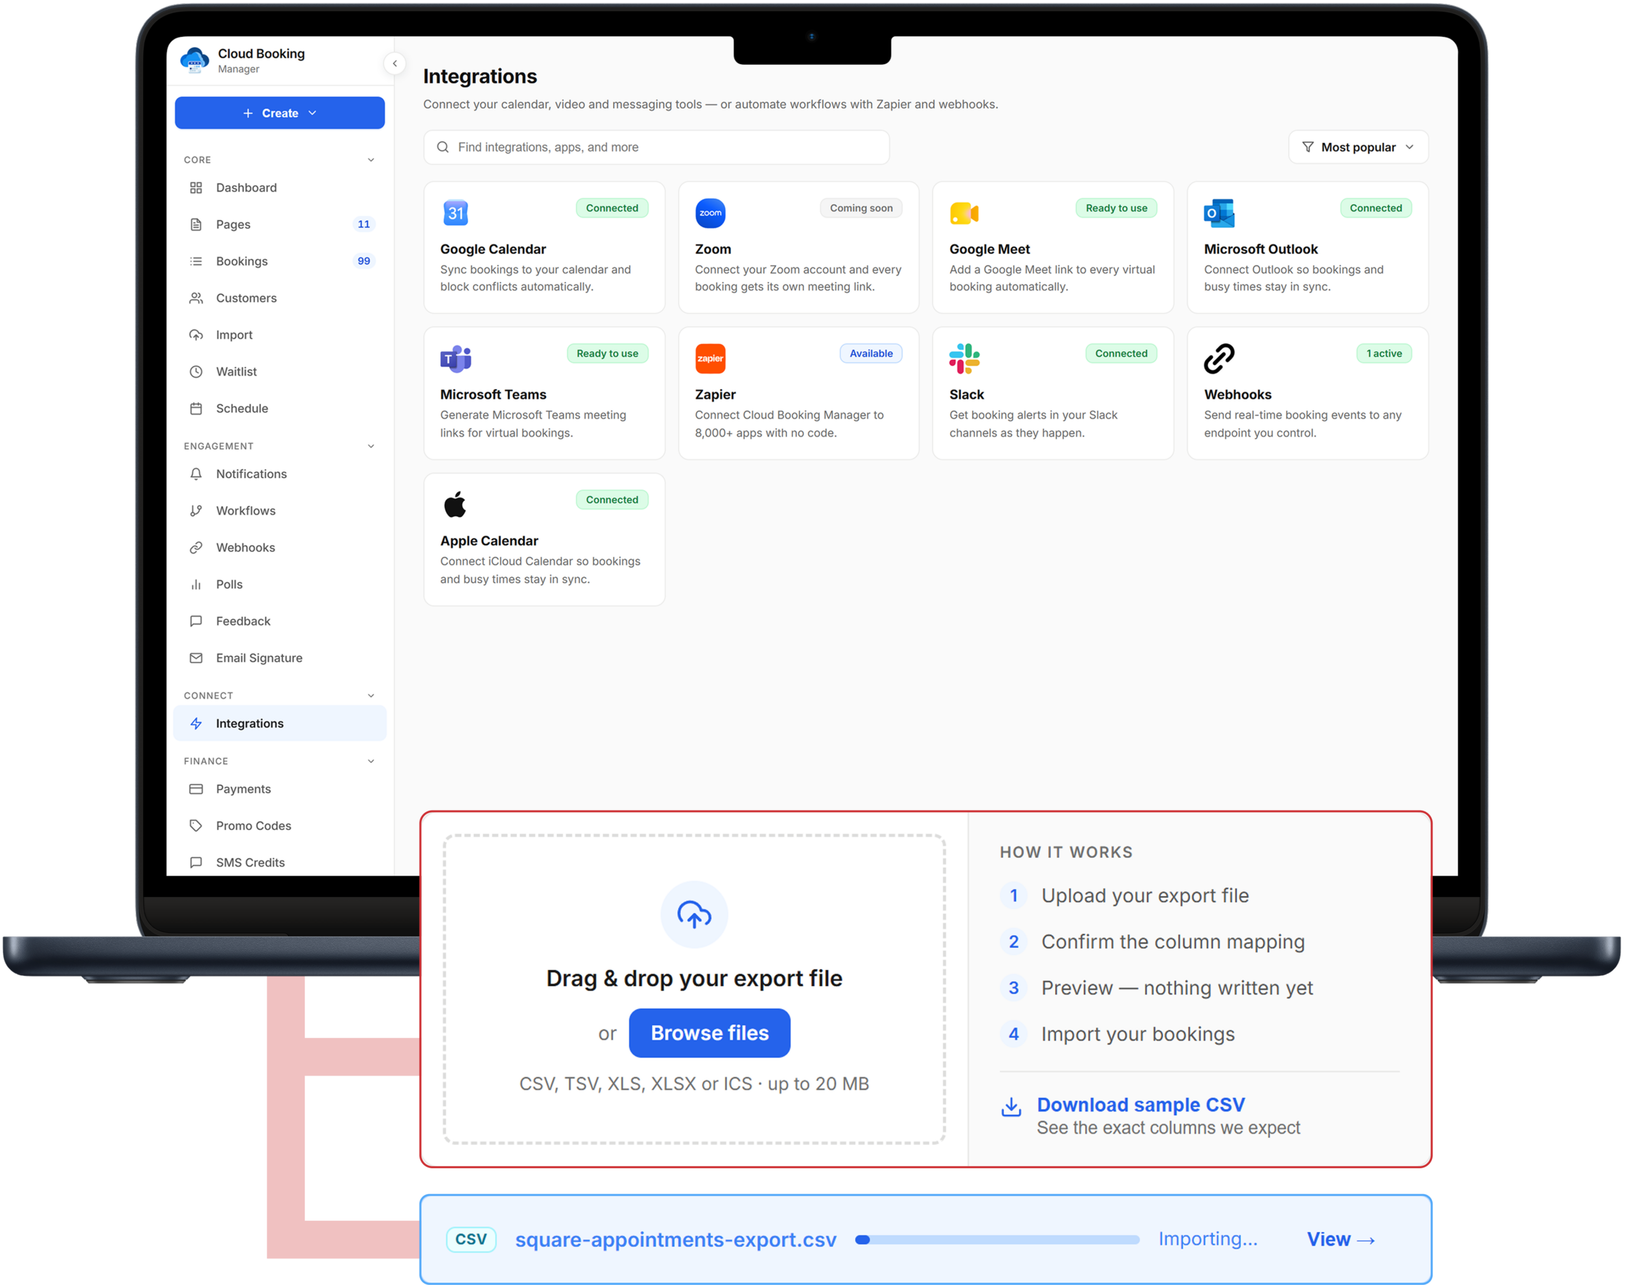Image resolution: width=1625 pixels, height=1285 pixels.
Task: Collapse the ENGAGEMENT section chevron
Action: (371, 446)
